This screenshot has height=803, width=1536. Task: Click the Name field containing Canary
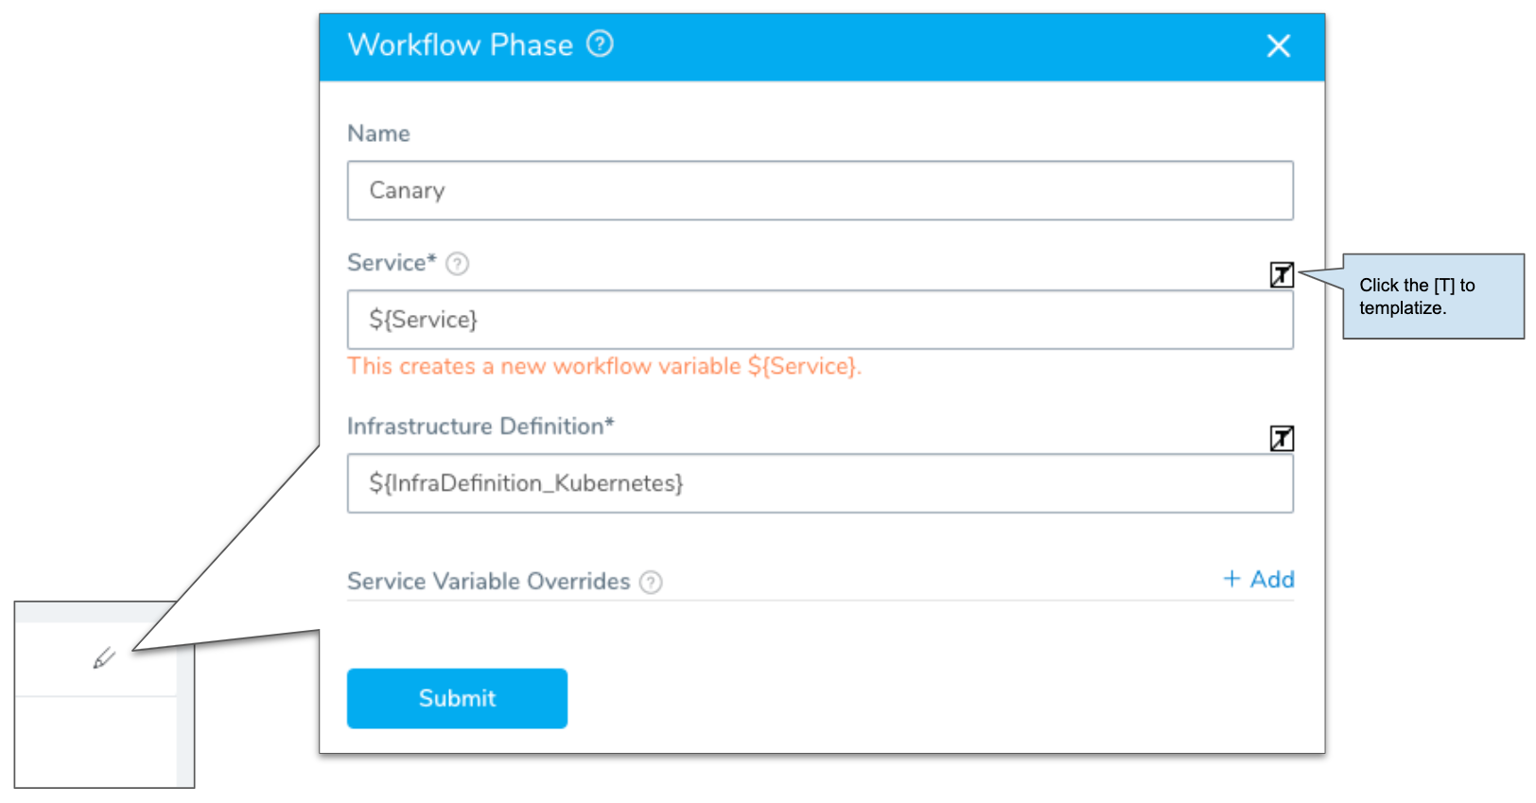(x=820, y=190)
